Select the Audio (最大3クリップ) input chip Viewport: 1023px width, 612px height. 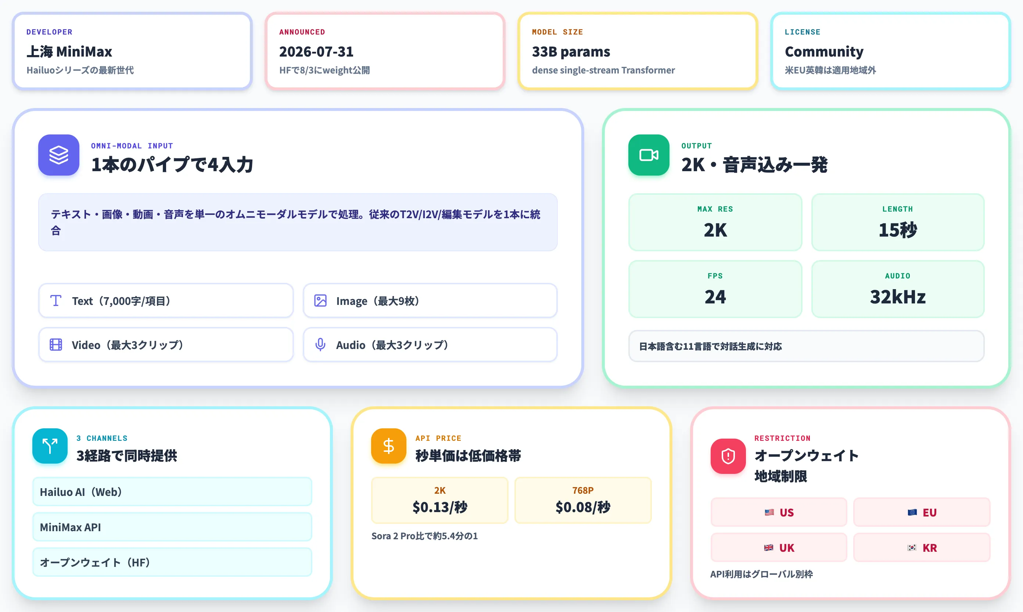(x=430, y=345)
